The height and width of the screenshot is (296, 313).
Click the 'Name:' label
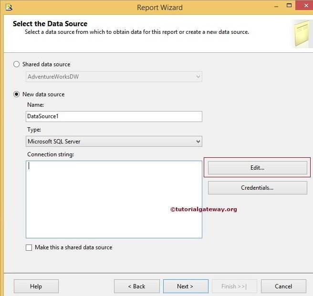(x=35, y=105)
